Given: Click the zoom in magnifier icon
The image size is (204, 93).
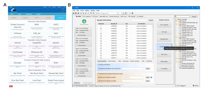Looking at the screenshot, I should [91, 13].
